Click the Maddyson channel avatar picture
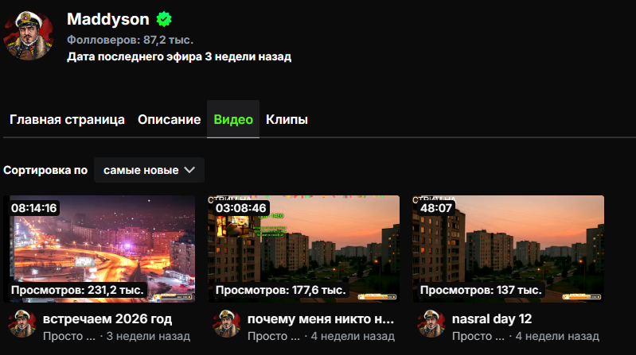The image size is (636, 355). tap(29, 36)
